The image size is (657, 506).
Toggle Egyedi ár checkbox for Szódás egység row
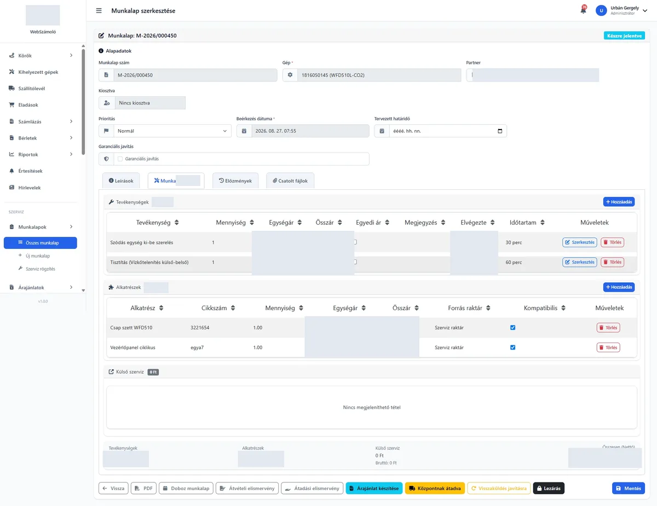[x=355, y=242]
